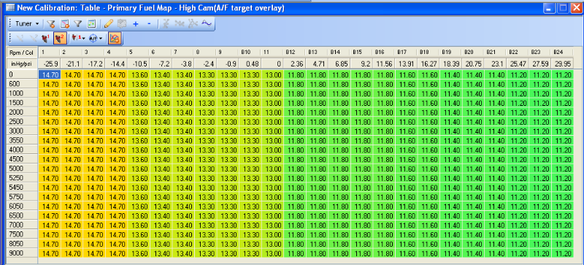Screen dimensions: 584x265
Task: Select the B12 column header
Action: click(295, 52)
